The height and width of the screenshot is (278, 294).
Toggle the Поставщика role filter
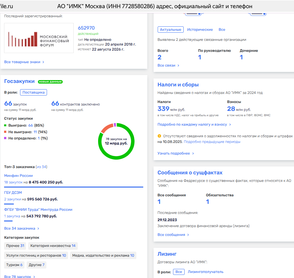pyautogui.click(x=34, y=92)
